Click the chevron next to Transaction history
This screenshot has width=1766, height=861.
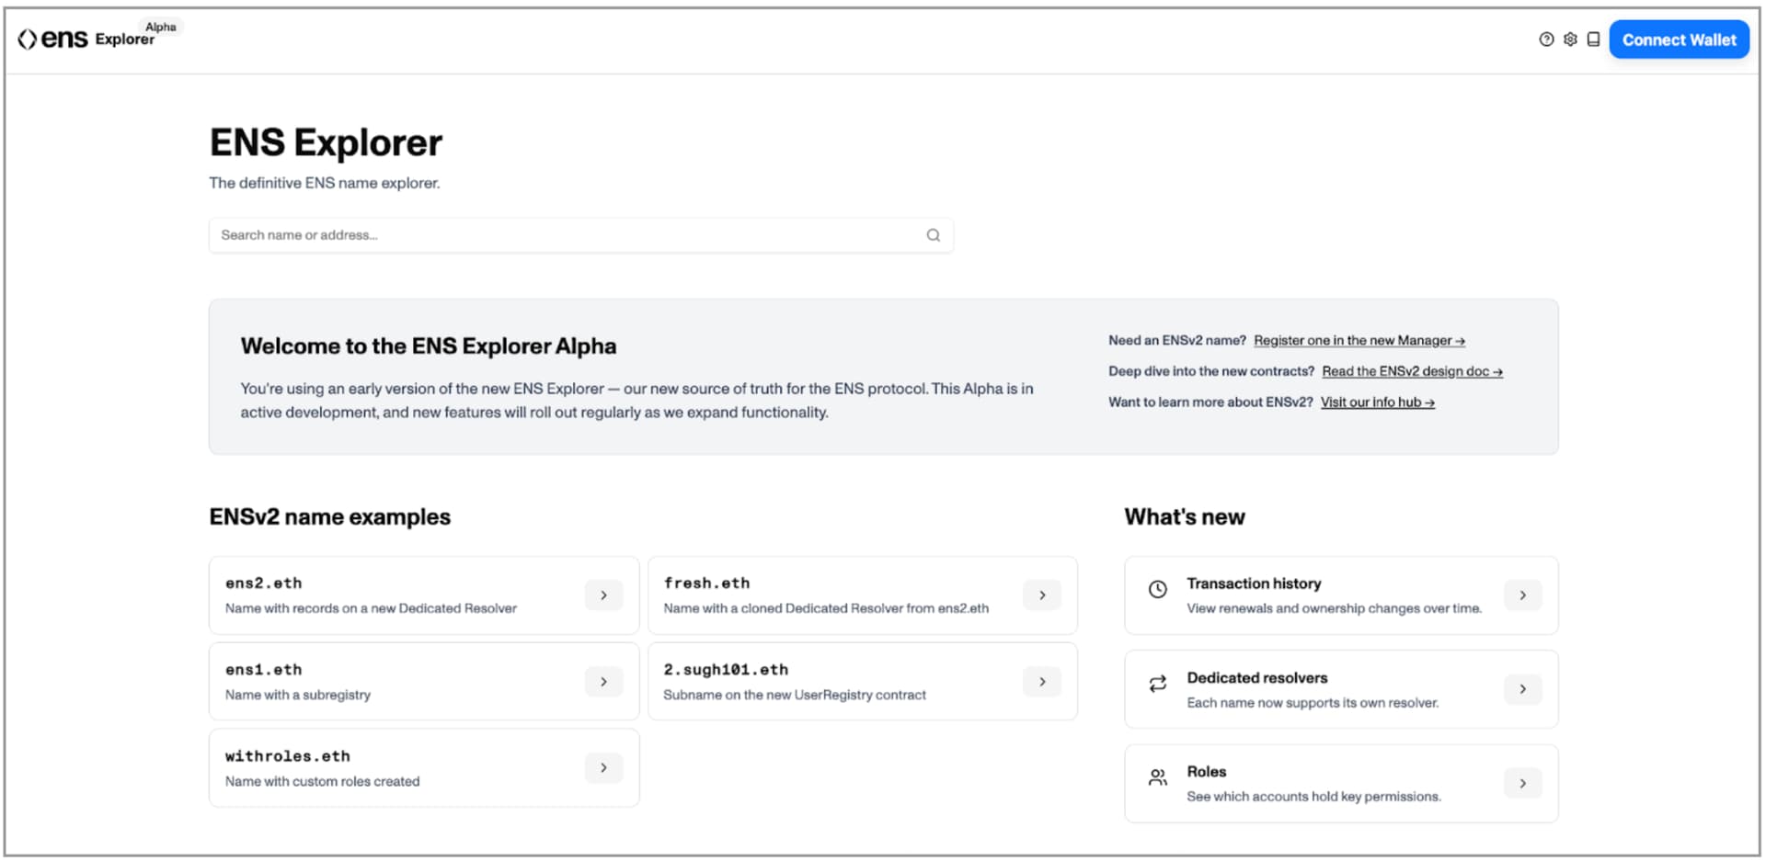1522,595
